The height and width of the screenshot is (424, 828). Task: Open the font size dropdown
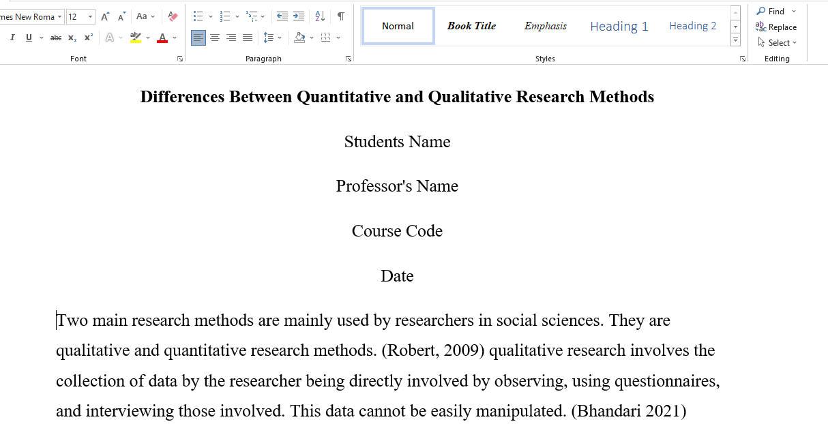click(x=91, y=16)
